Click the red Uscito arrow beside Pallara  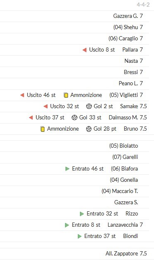click(84, 50)
